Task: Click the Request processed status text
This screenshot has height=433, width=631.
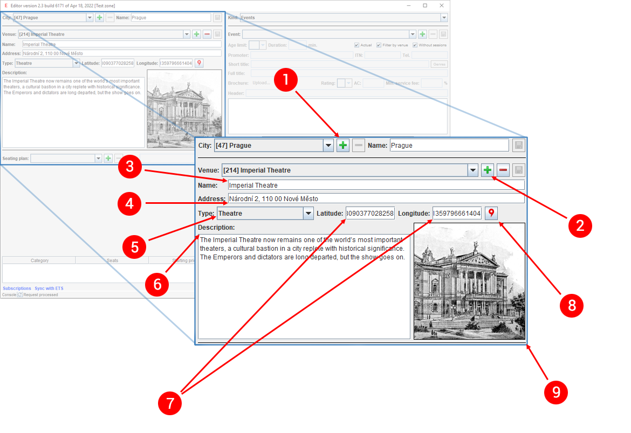Action: pos(40,294)
